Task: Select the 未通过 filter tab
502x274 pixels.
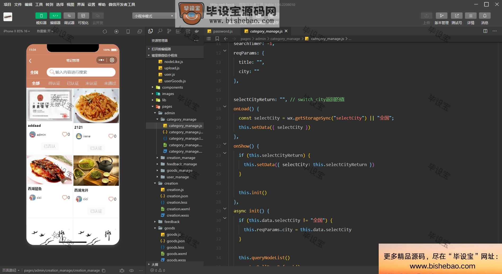Action: (110, 83)
